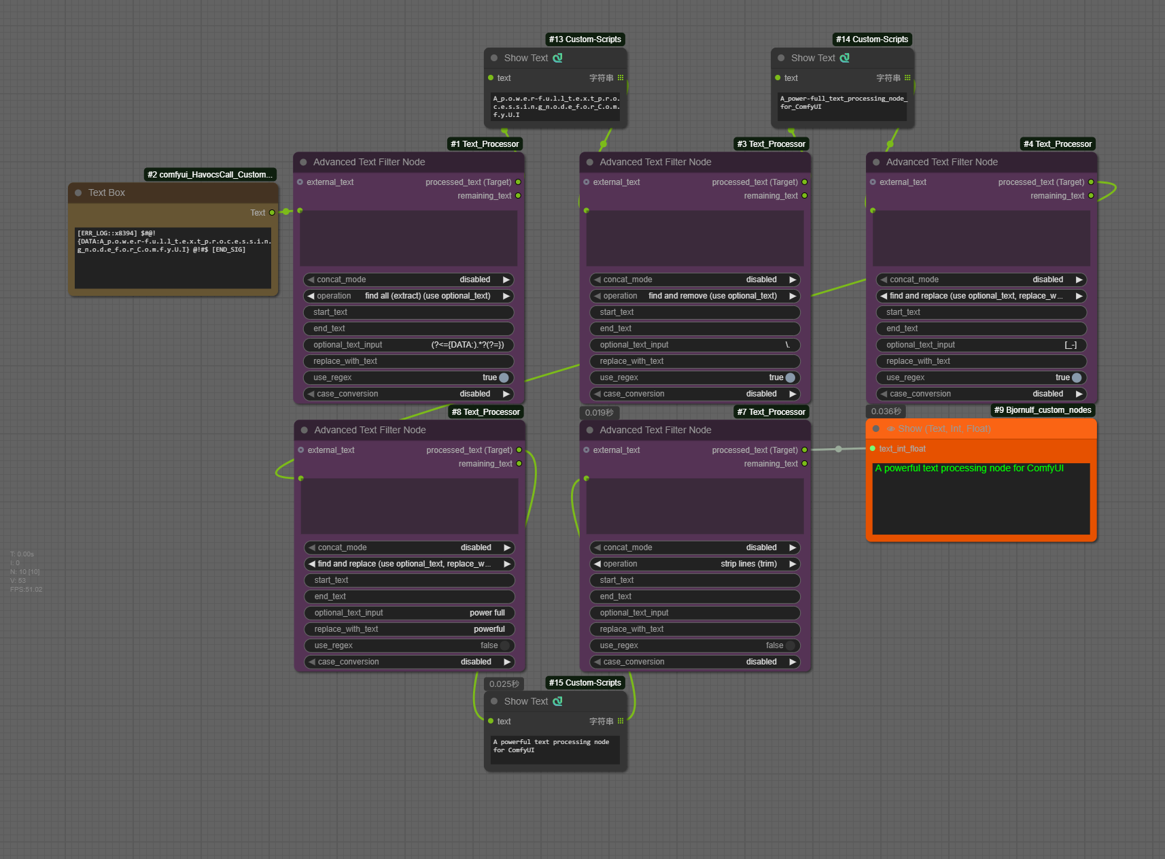
Task: Collapse Advanced Text Filter Node #3 via title dot
Action: (x=590, y=162)
